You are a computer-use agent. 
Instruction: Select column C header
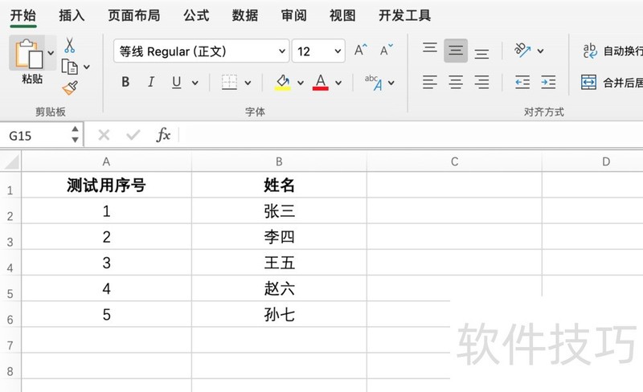(454, 161)
